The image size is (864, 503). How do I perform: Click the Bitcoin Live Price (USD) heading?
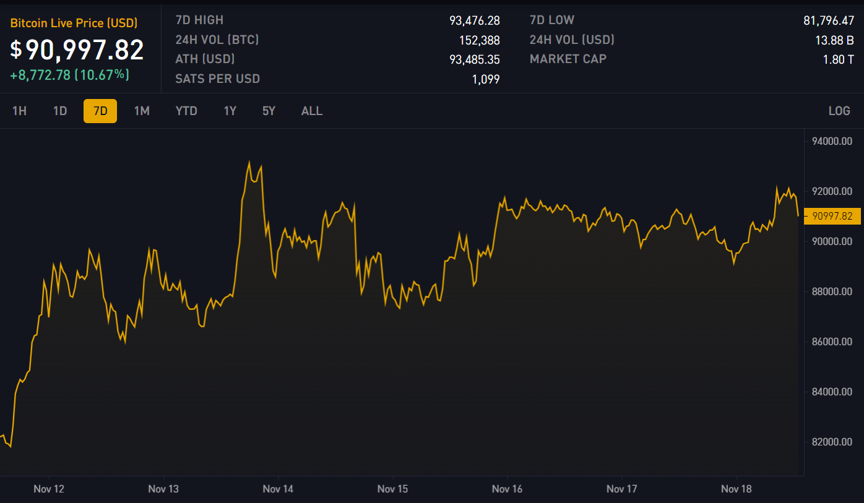click(x=74, y=24)
